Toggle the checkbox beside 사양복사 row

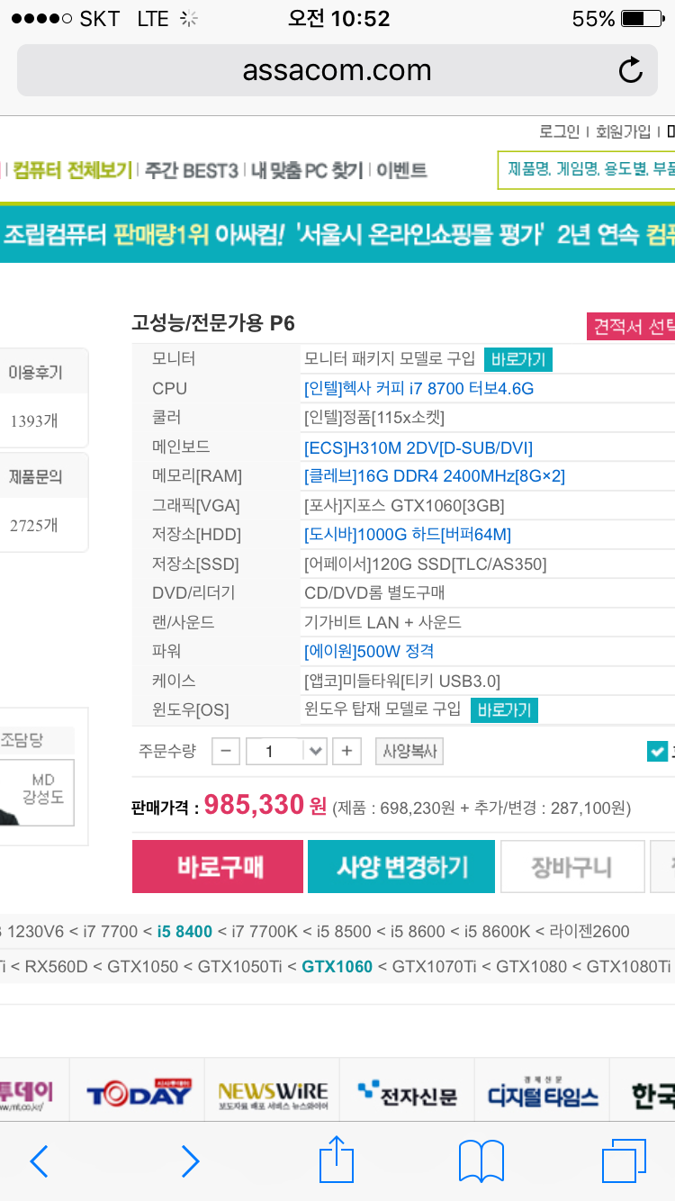[x=657, y=751]
